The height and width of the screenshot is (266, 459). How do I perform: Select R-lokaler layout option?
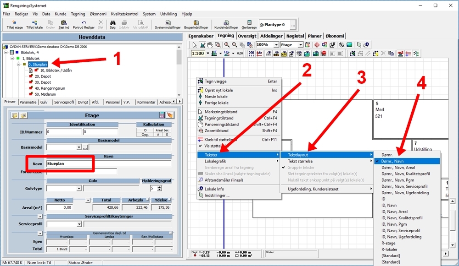407,250
